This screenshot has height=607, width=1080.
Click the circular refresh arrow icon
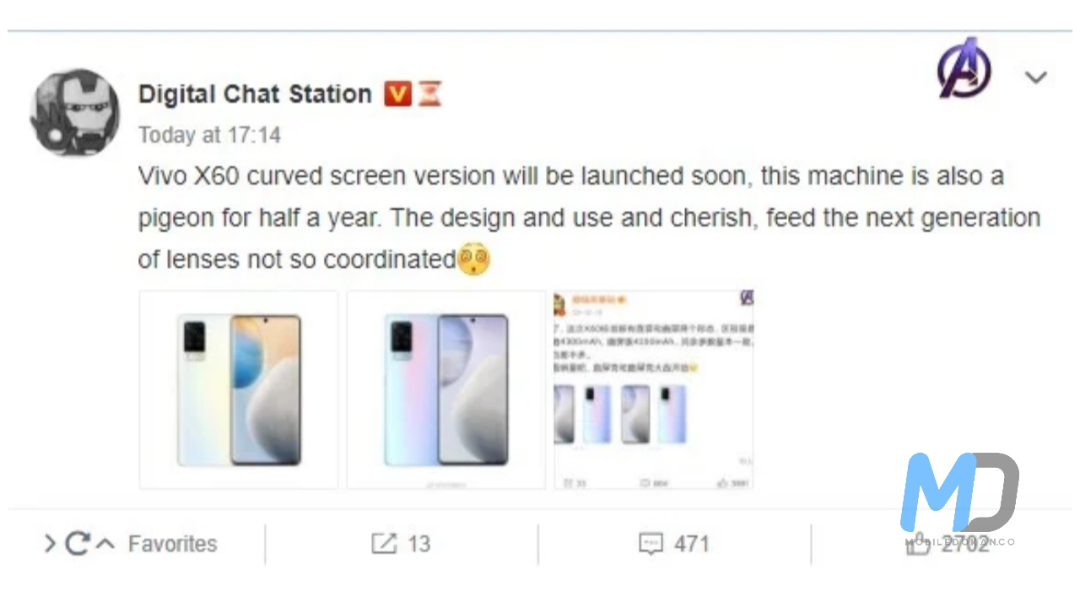coord(77,544)
